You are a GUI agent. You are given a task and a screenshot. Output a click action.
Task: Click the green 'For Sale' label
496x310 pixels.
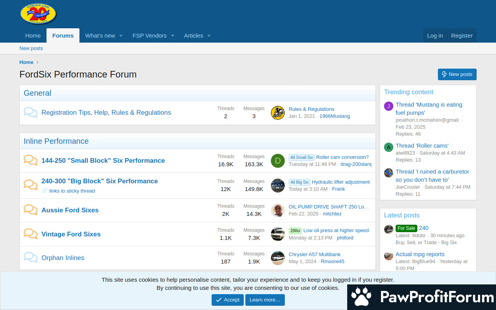(x=406, y=228)
